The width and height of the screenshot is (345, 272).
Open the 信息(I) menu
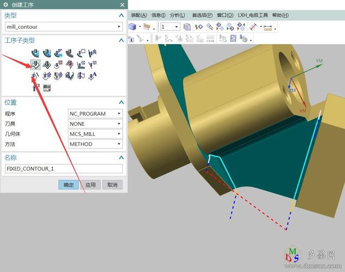pos(159,15)
